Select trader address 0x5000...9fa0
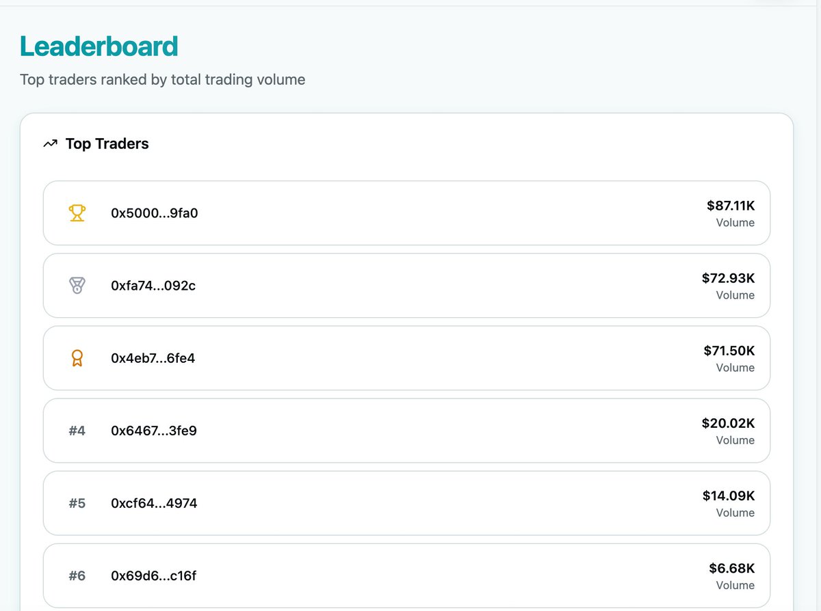Screen dimensions: 821x611 pyautogui.click(x=155, y=213)
